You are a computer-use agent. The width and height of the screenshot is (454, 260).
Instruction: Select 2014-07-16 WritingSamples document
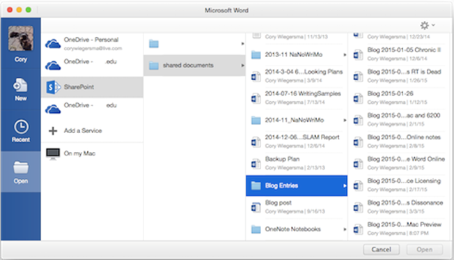[297, 98]
